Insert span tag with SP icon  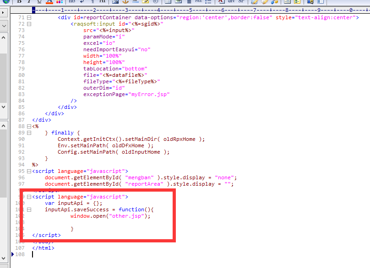tap(241, 1)
